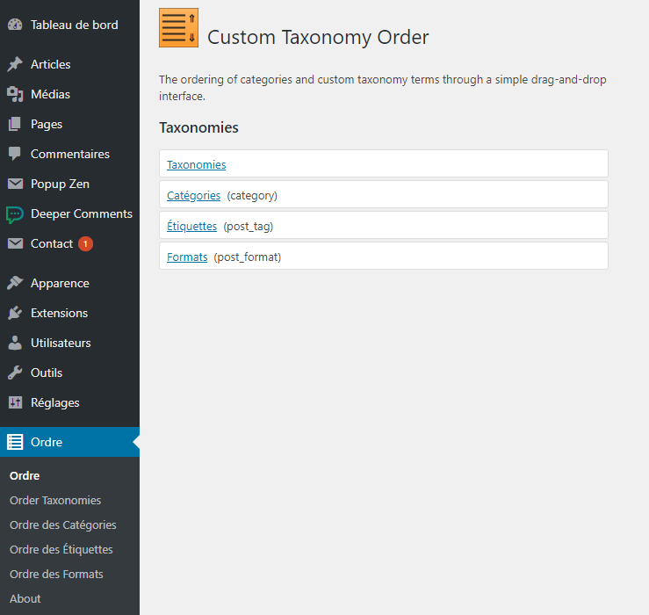Open the Taxonomies link

(196, 165)
